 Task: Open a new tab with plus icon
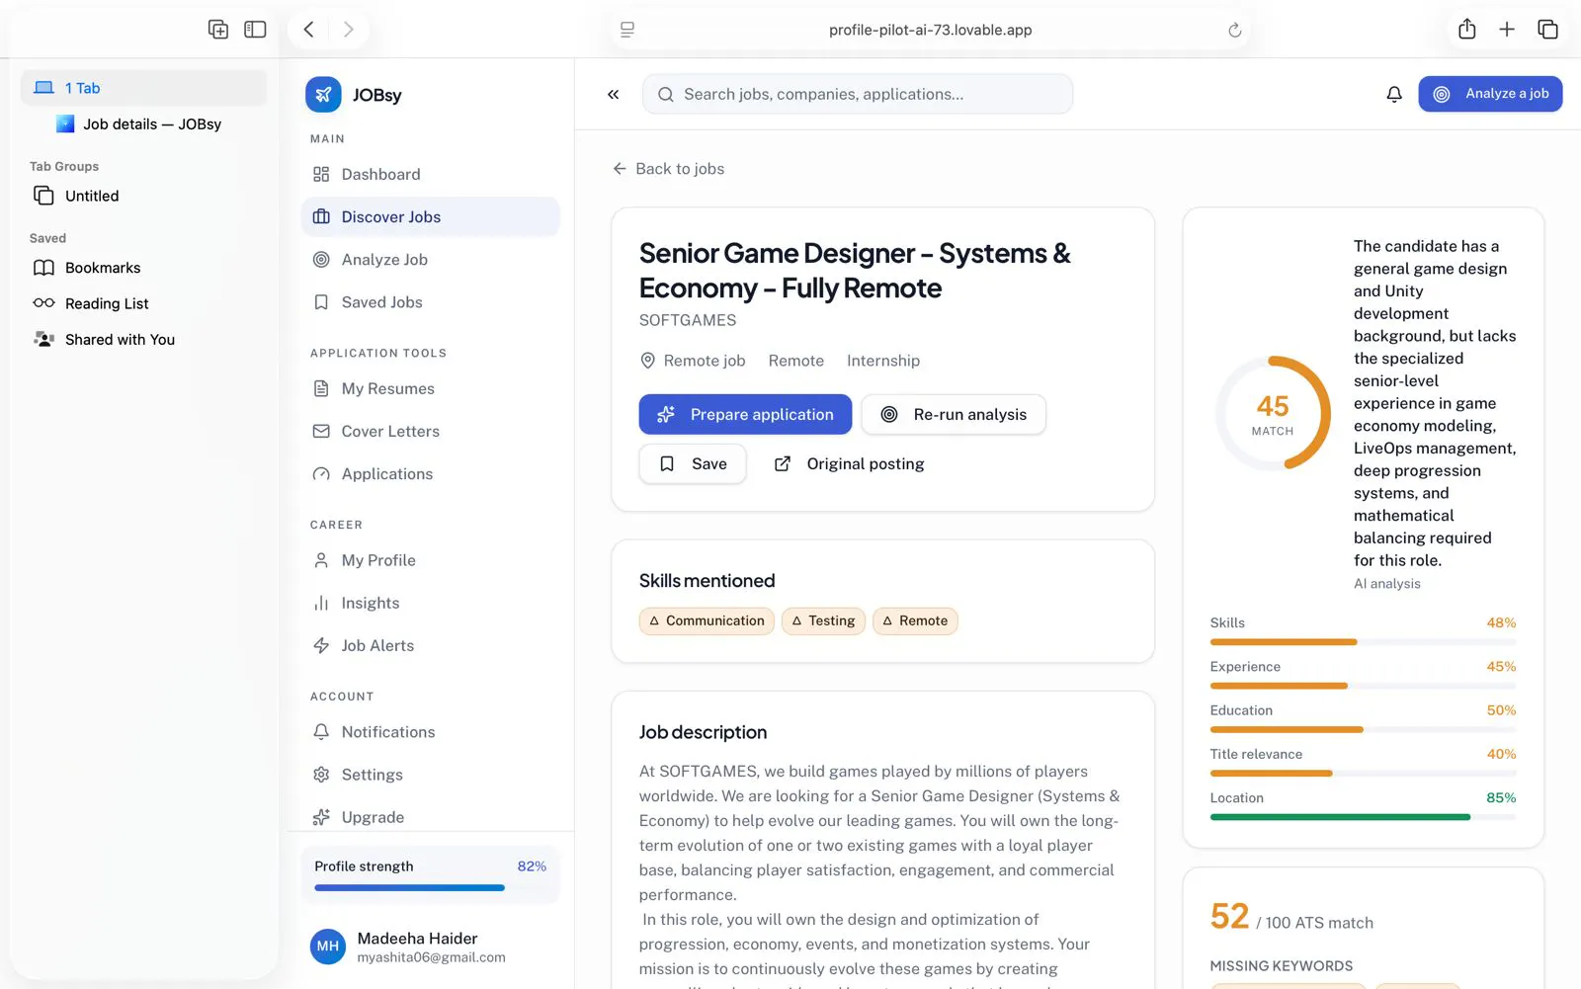[x=1507, y=30]
